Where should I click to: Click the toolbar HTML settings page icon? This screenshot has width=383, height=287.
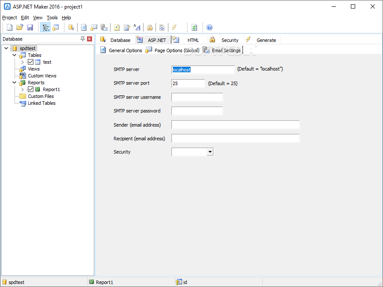click(117, 27)
